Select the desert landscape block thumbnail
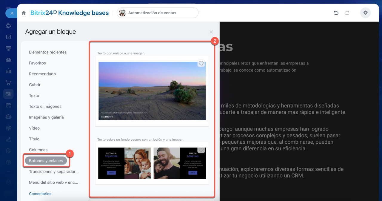382x201 pixels. click(152, 91)
